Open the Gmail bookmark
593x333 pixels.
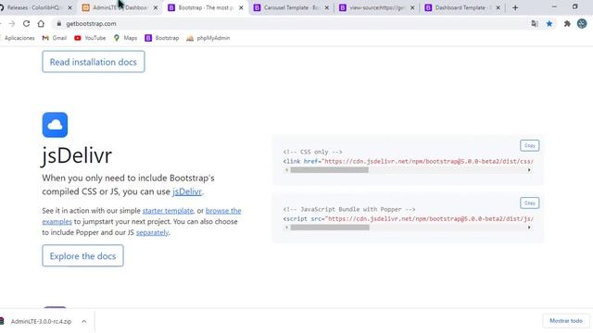click(55, 38)
